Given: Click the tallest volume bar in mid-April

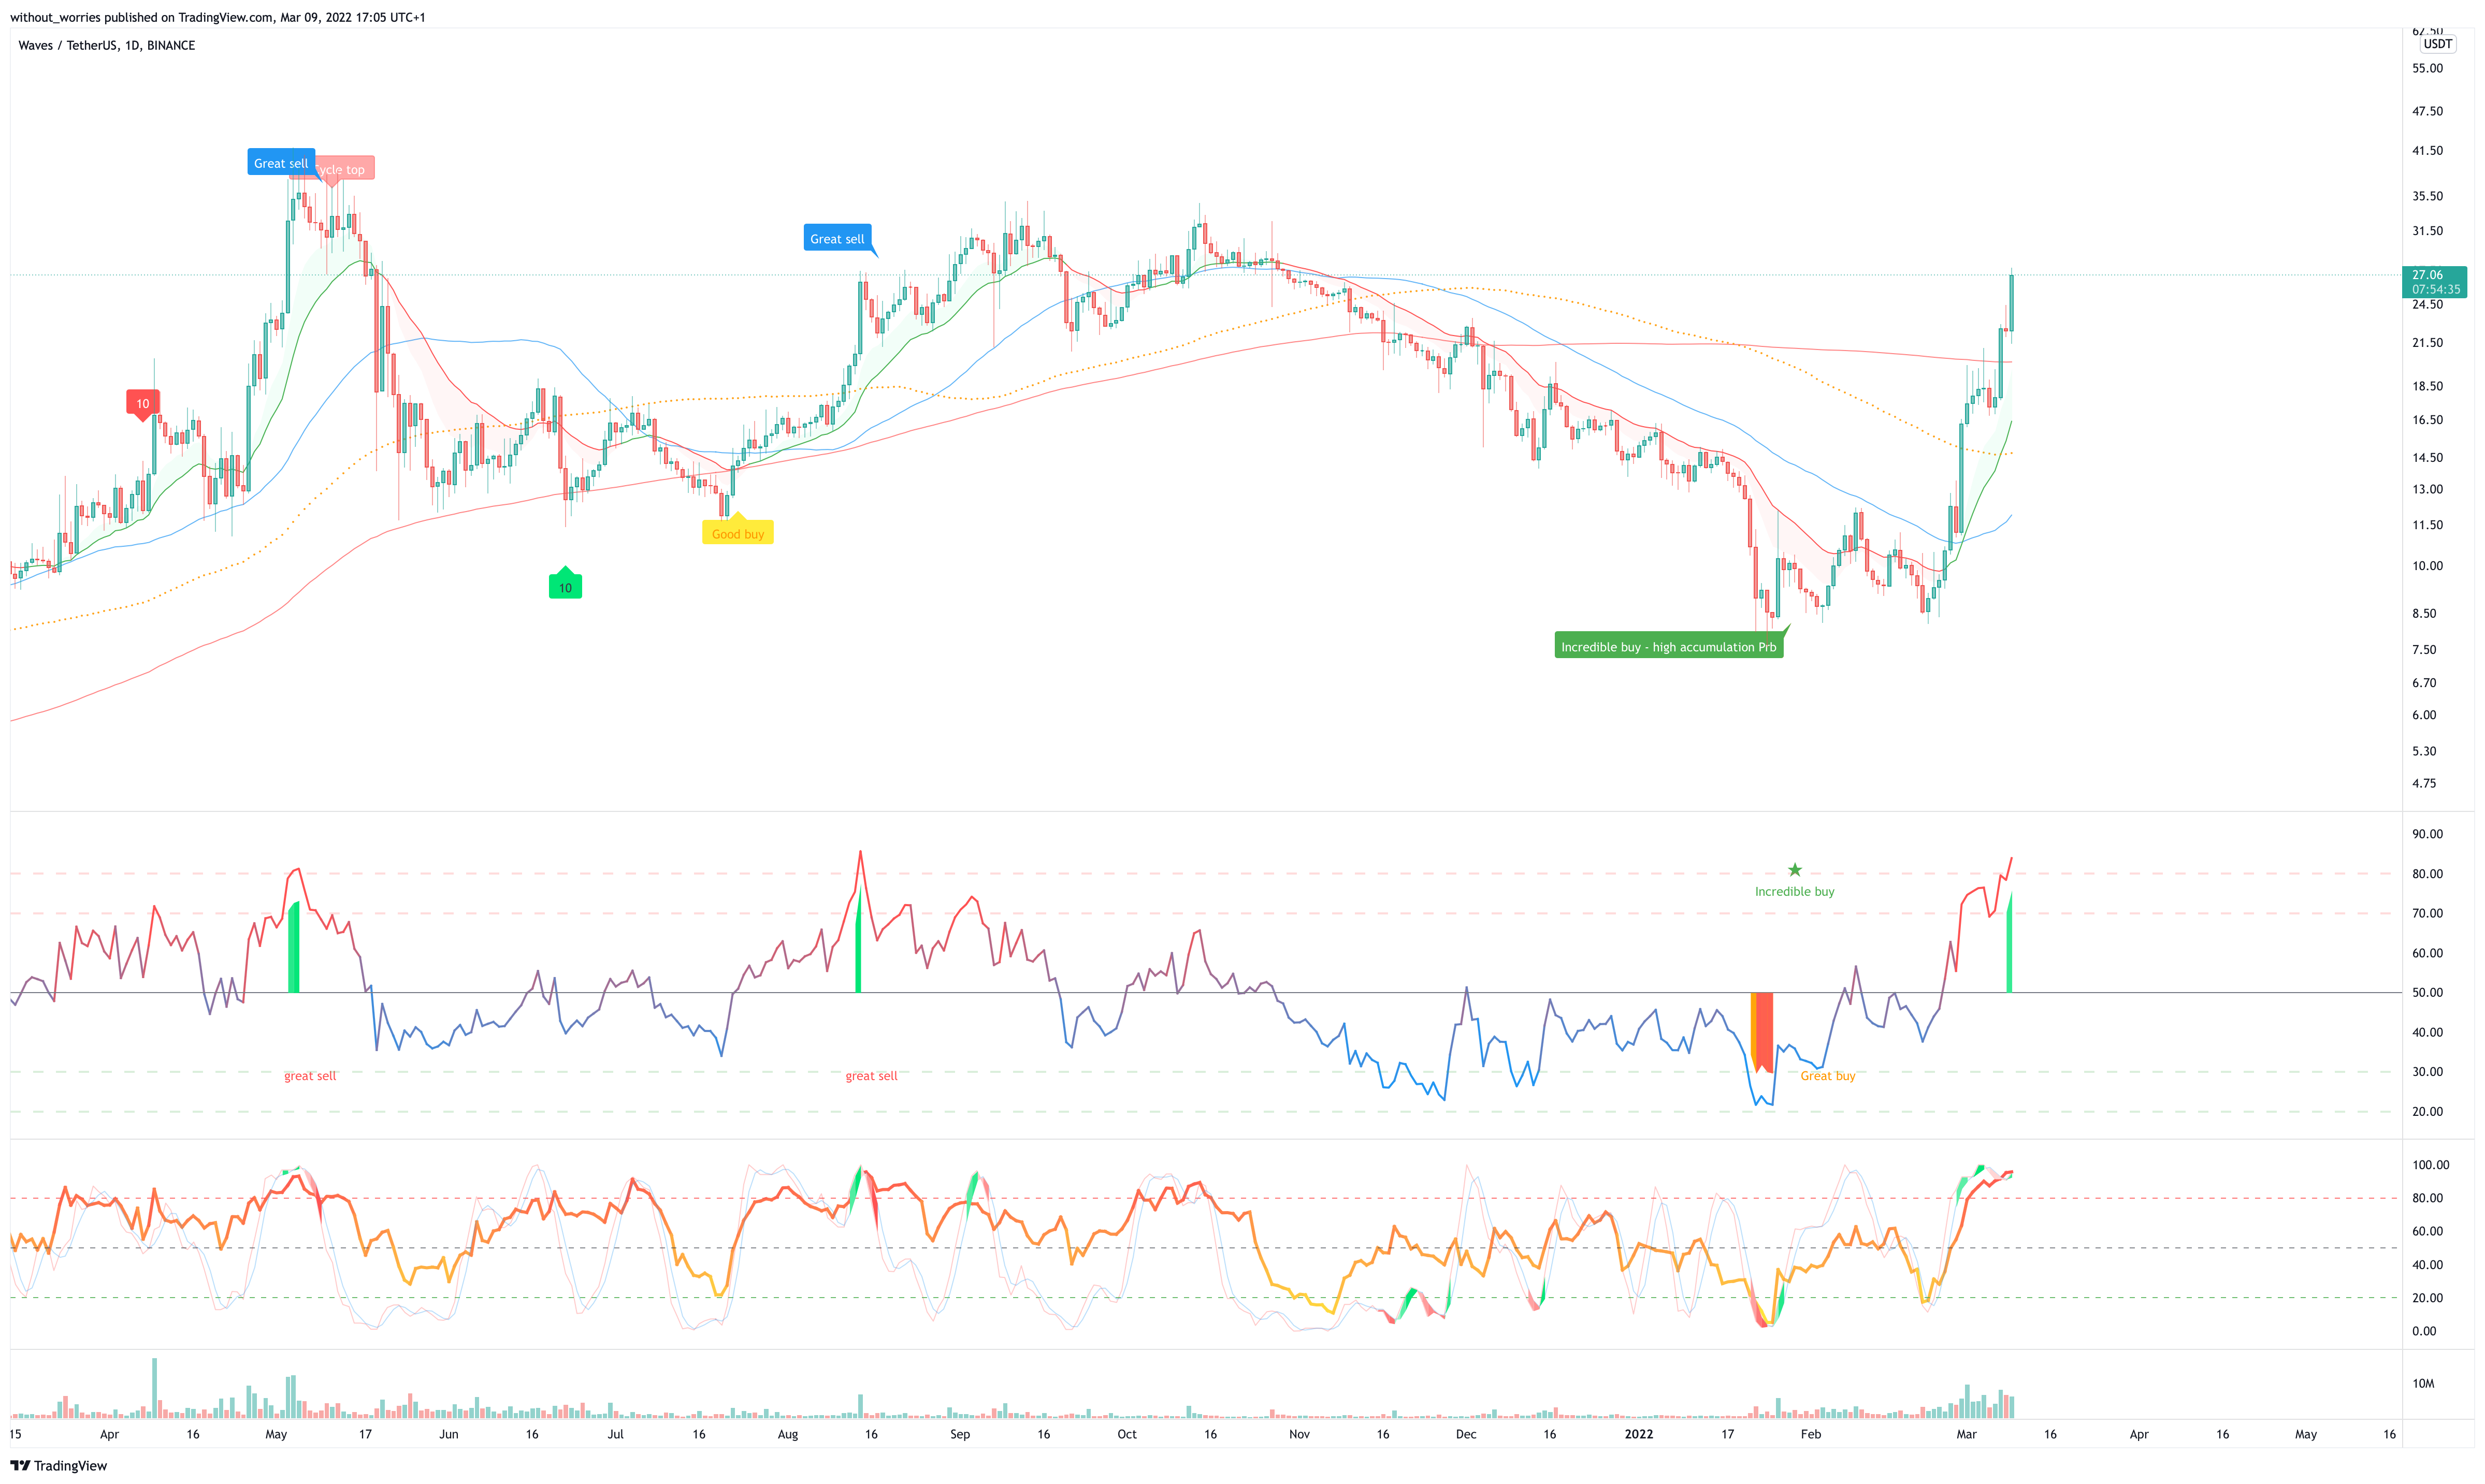Looking at the screenshot, I should 154,1388.
